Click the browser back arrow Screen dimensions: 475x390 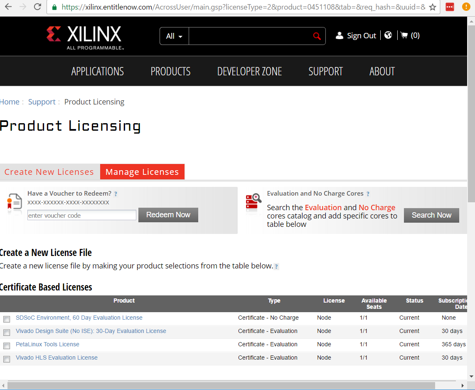pos(8,7)
